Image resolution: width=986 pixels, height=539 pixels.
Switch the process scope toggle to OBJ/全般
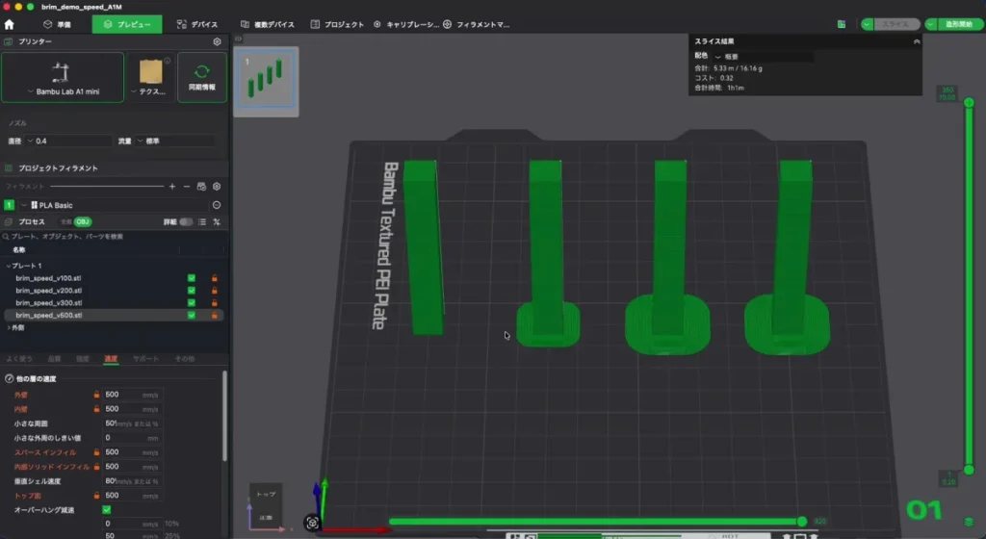pos(76,221)
